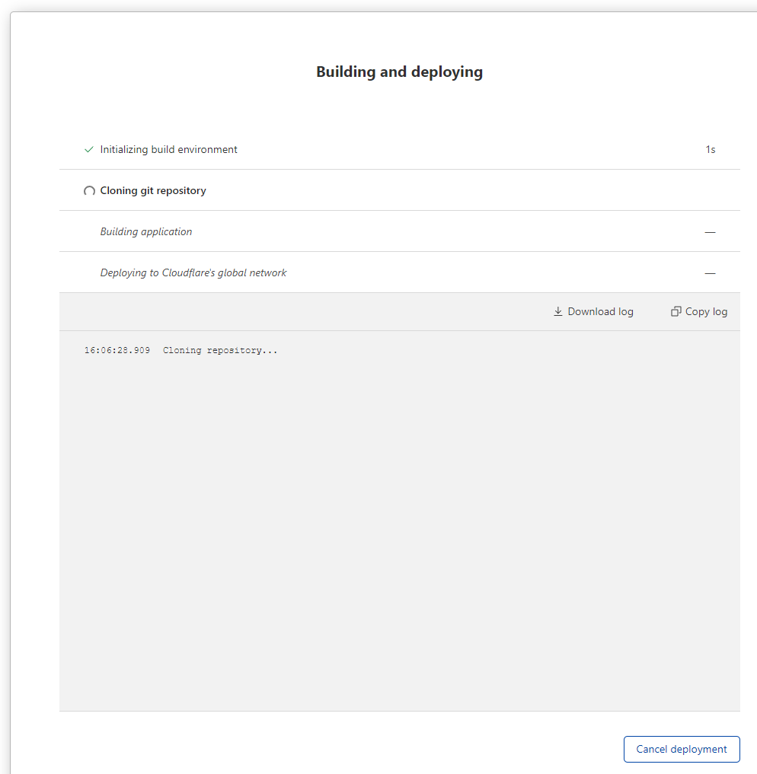Image resolution: width=757 pixels, height=774 pixels.
Task: Click the Building and deploying heading
Action: 399,72
